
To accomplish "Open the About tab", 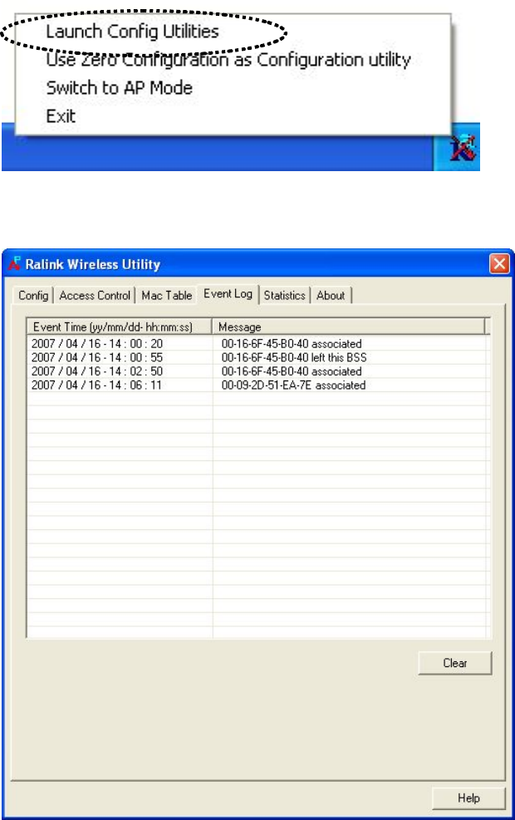I will 331,296.
